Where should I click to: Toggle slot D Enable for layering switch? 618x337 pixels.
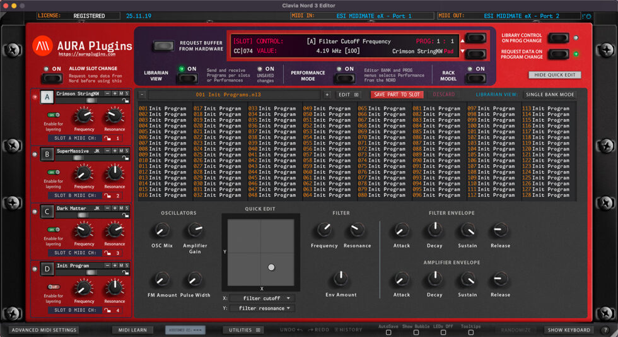(x=54, y=287)
